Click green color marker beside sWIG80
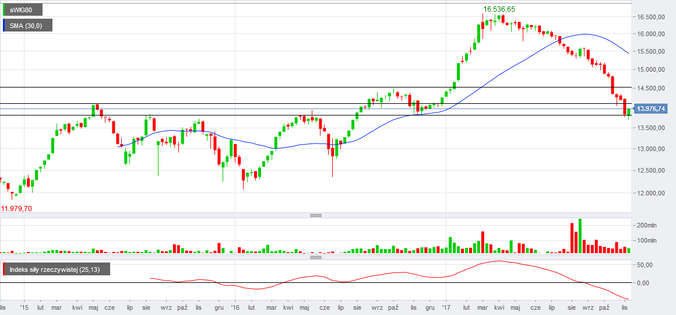676x315 pixels. (4, 9)
